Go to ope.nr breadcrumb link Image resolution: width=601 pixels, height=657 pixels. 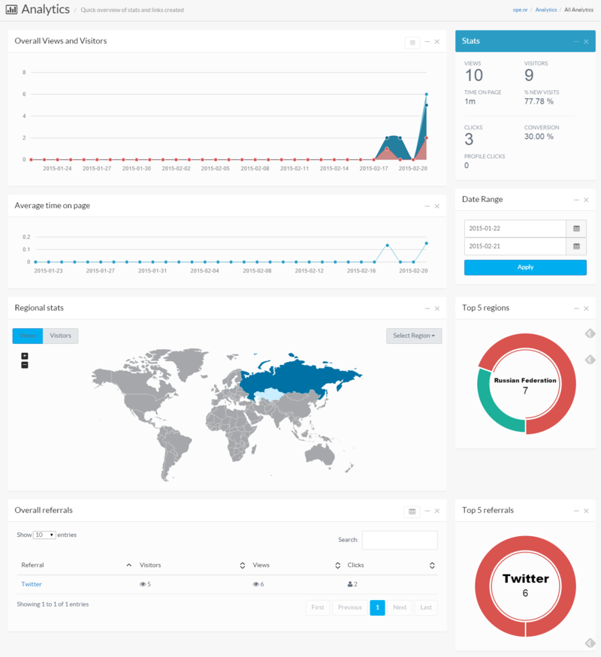pyautogui.click(x=520, y=10)
